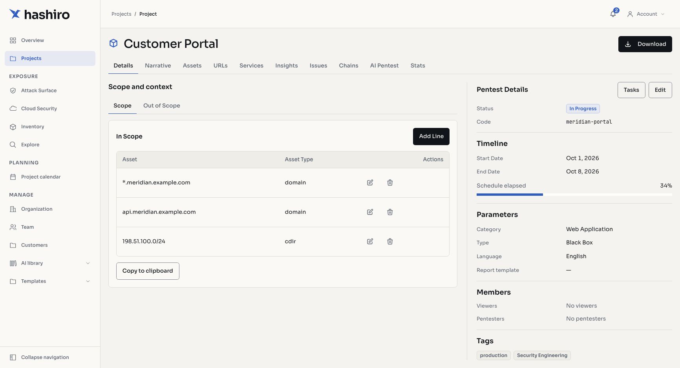Edit the *.meridian.example.com scope line
Image resolution: width=680 pixels, height=368 pixels.
[x=370, y=182]
